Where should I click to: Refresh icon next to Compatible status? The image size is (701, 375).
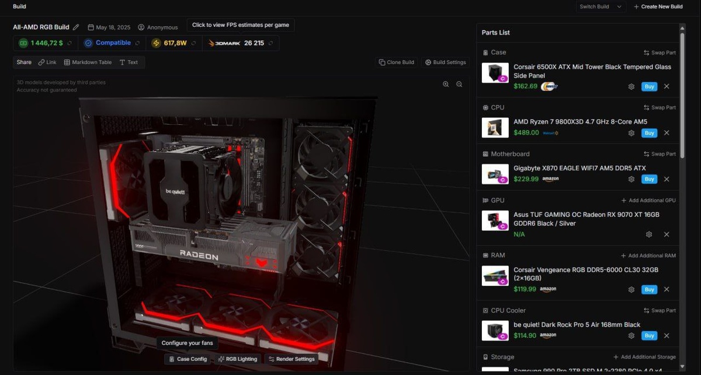[x=137, y=43]
